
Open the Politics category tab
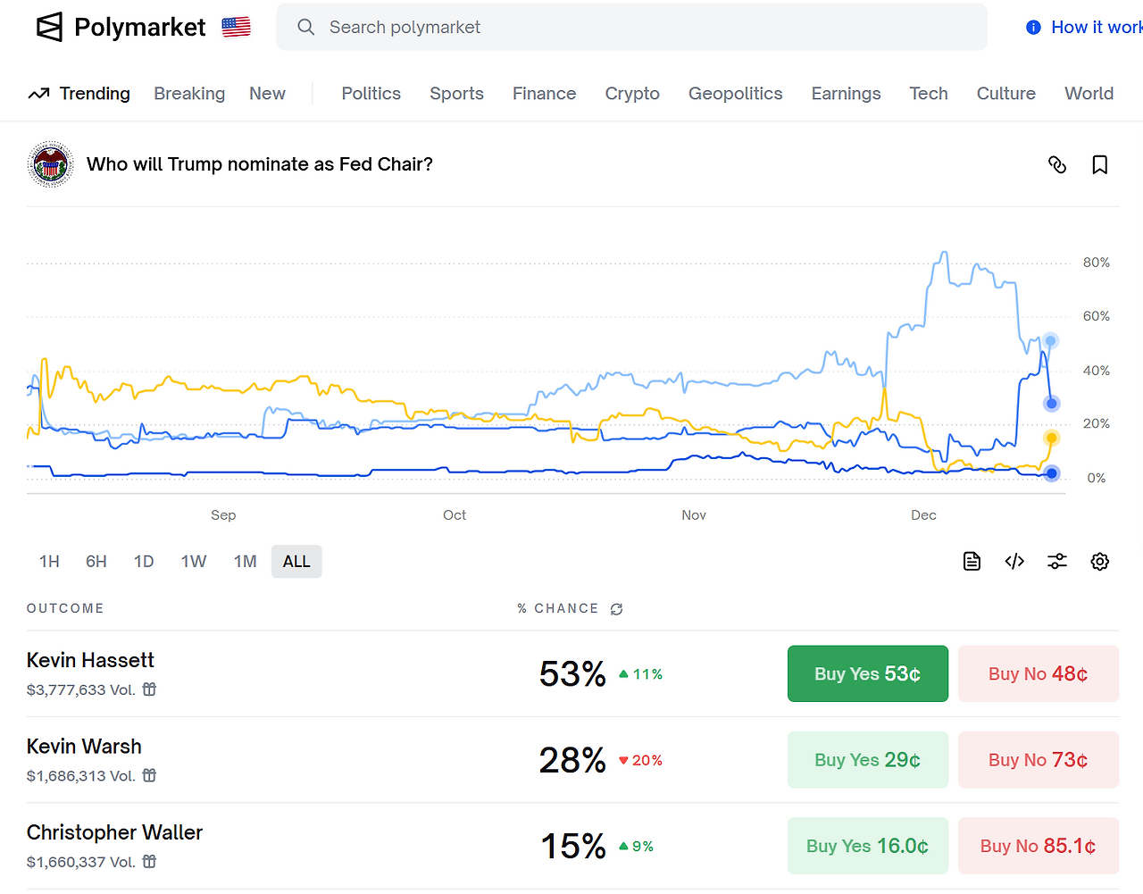[x=371, y=94]
